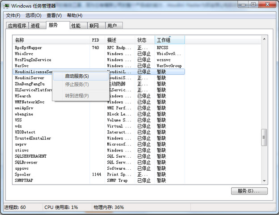Click PID 740 cell
This screenshot has width=279, height=215.
click(x=96, y=47)
